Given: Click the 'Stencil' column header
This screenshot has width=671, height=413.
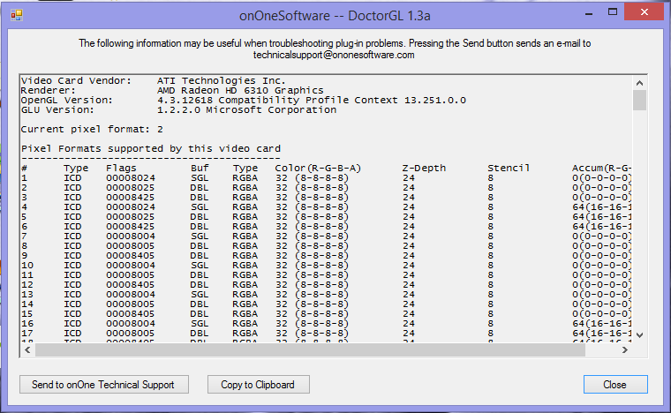Looking at the screenshot, I should point(509,168).
